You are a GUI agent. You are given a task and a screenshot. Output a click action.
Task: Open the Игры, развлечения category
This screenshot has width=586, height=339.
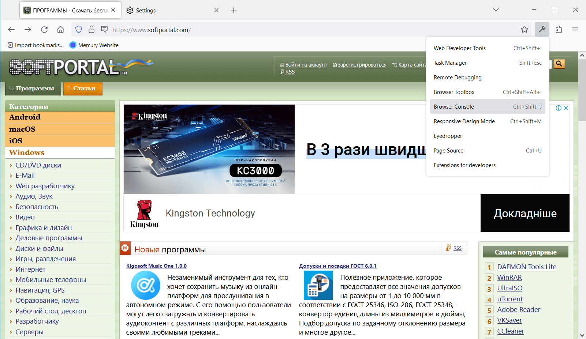pos(45,259)
